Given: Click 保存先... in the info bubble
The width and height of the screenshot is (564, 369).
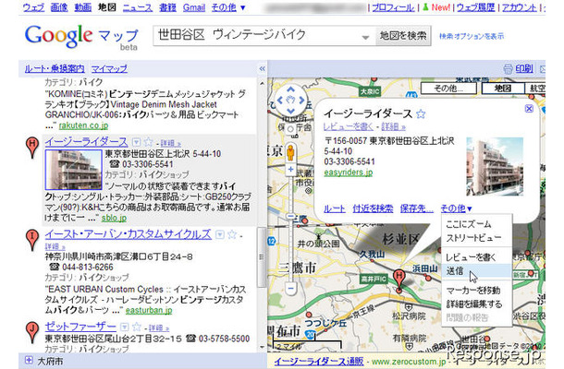Looking at the screenshot, I should click(416, 208).
